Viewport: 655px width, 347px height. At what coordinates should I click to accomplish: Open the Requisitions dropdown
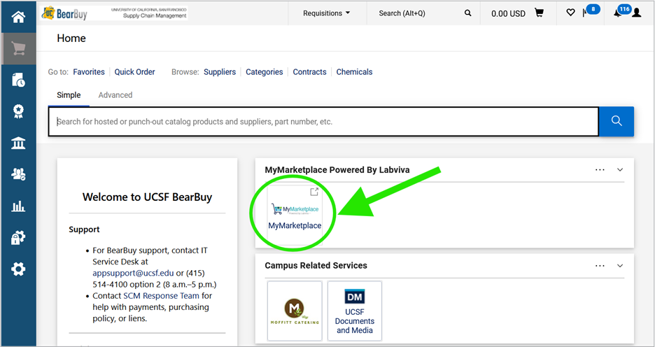[x=326, y=13]
